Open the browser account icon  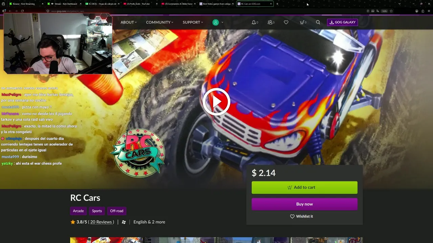pos(417,11)
